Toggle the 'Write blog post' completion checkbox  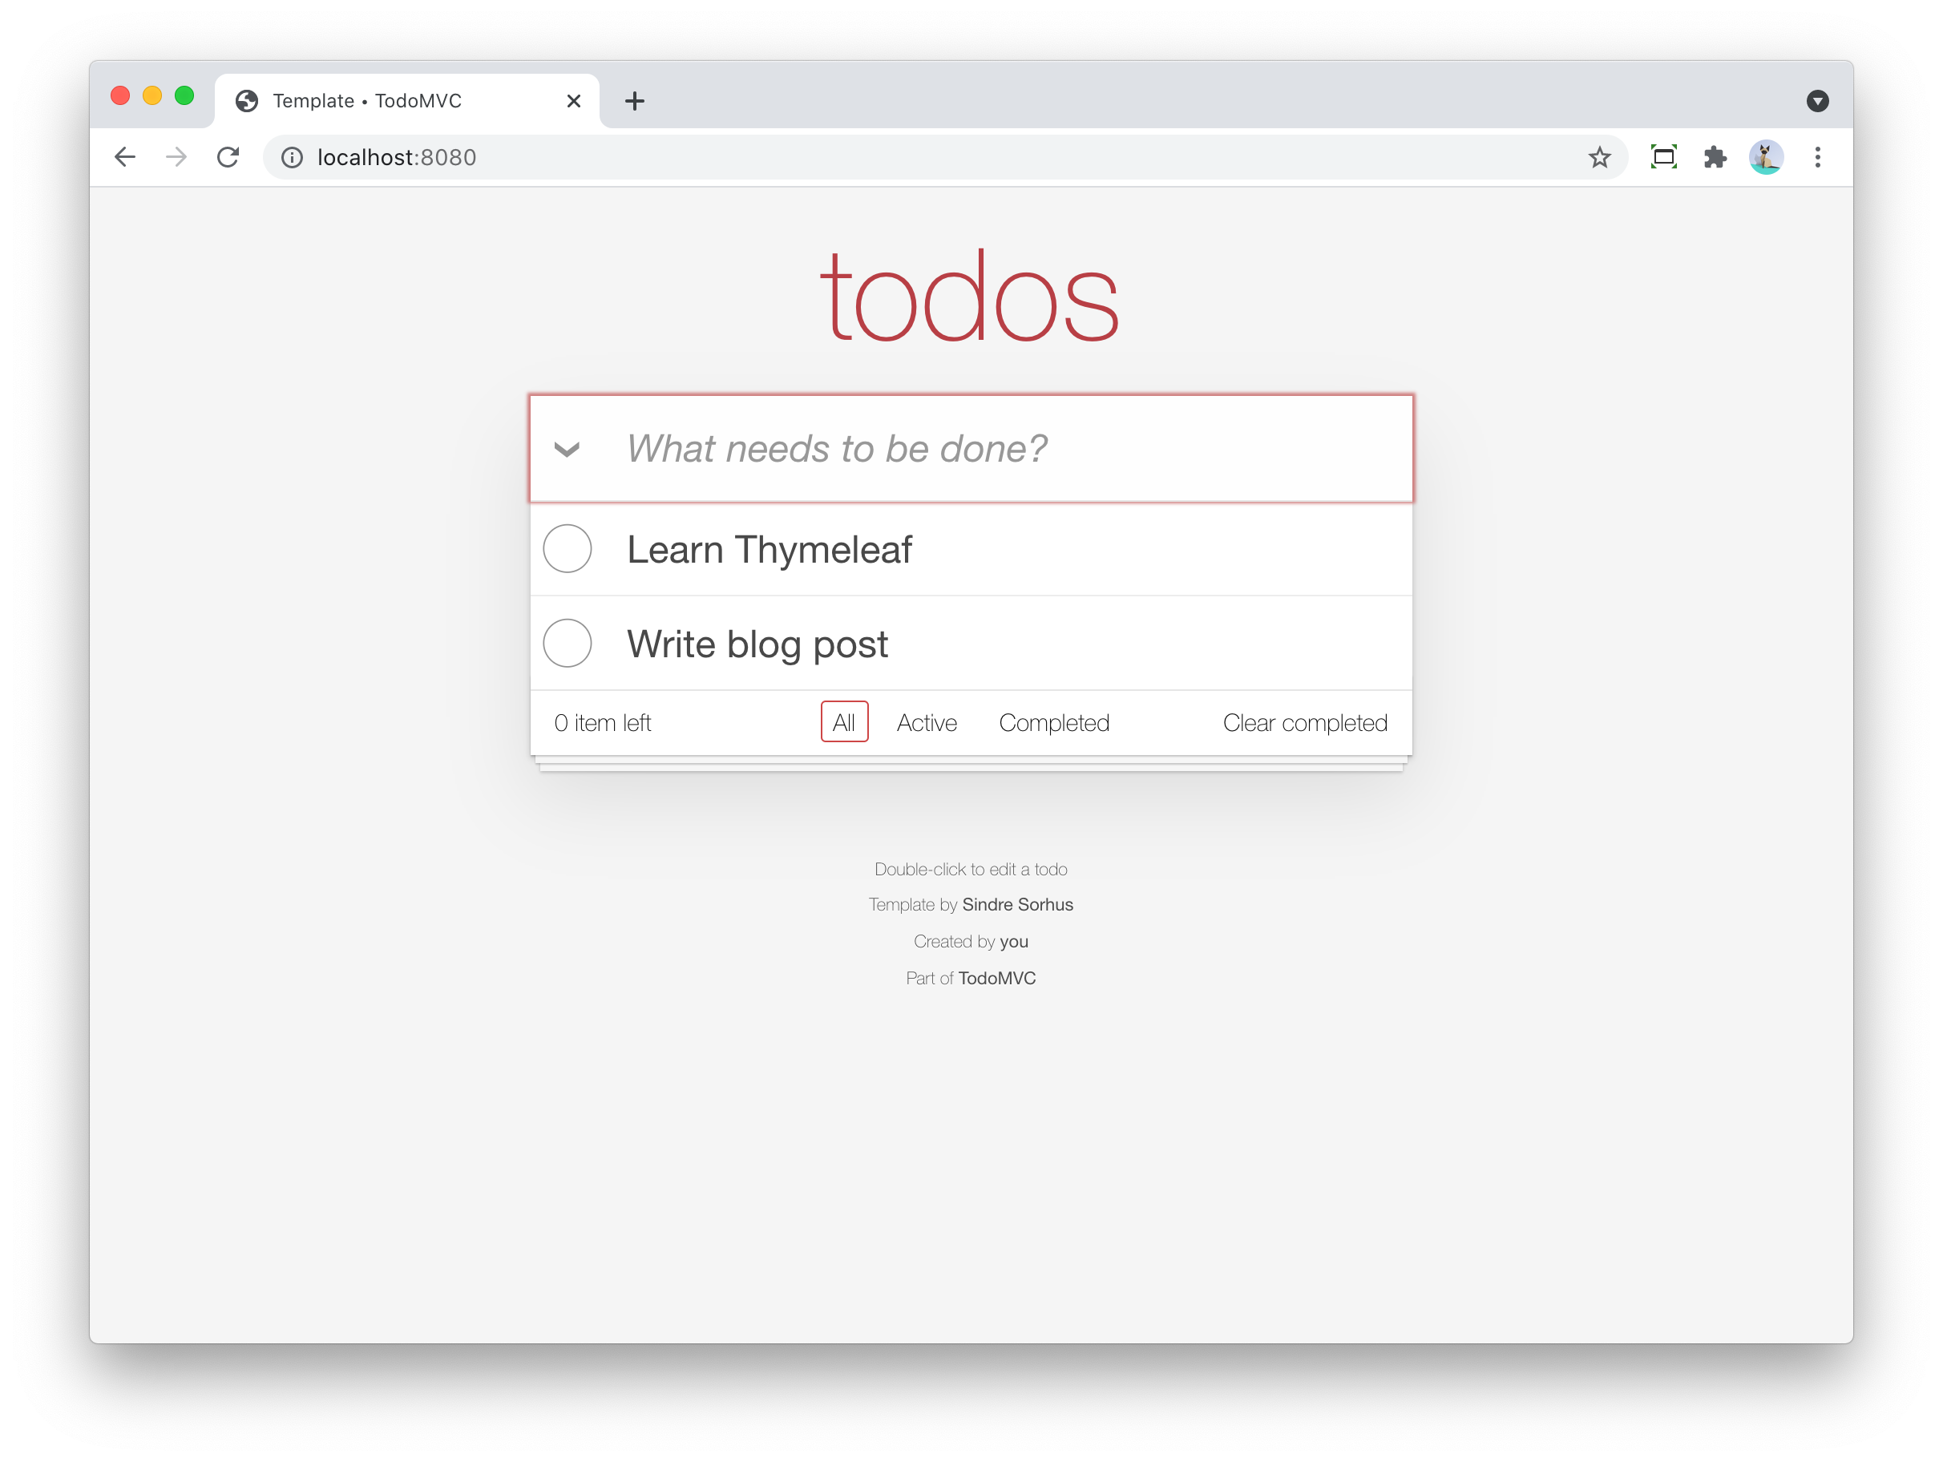click(x=567, y=642)
